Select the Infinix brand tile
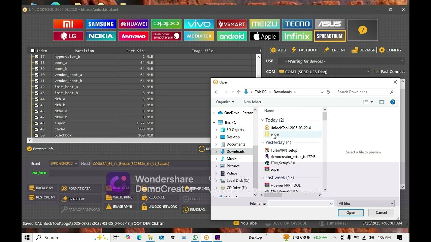This screenshot has width=431, height=242. tap(297, 36)
